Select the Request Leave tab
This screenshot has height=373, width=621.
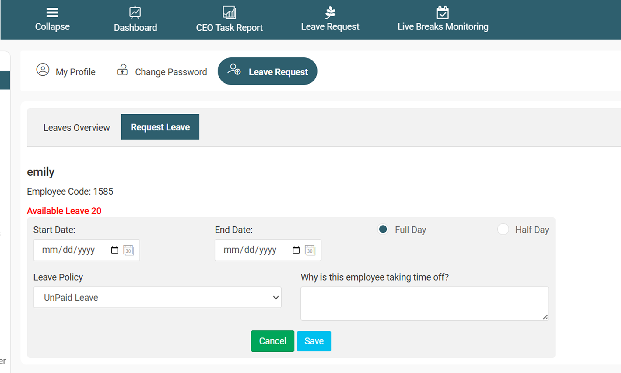click(160, 127)
